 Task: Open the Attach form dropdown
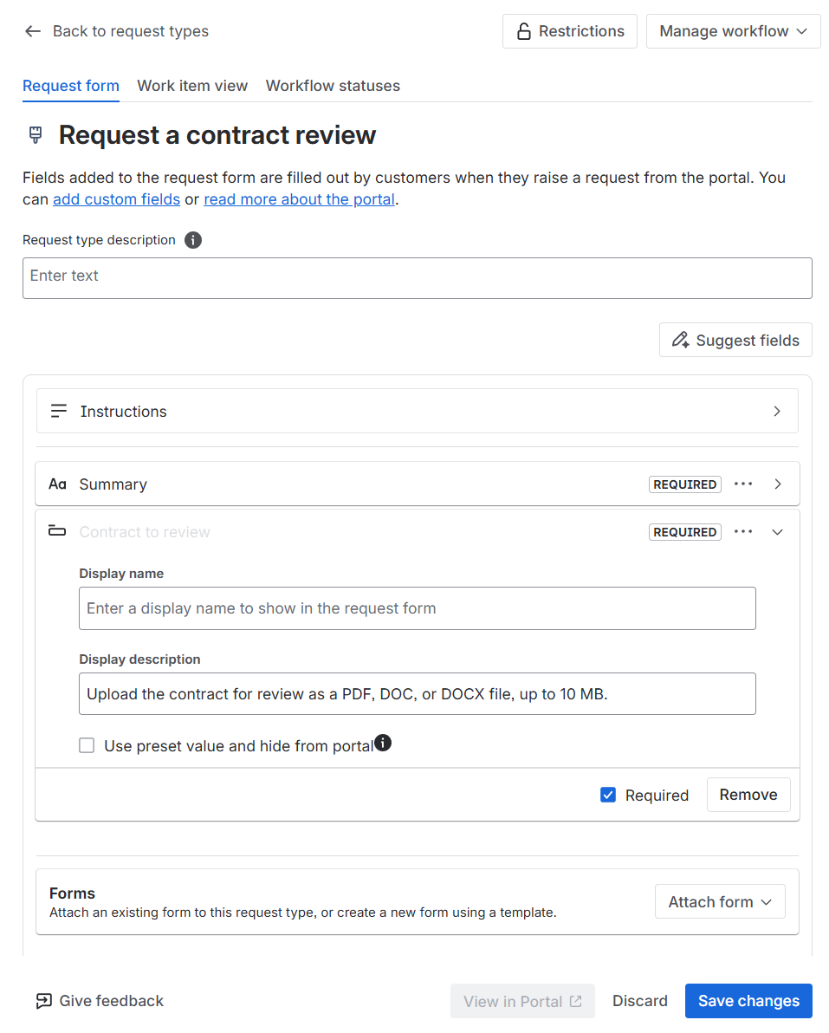(720, 901)
